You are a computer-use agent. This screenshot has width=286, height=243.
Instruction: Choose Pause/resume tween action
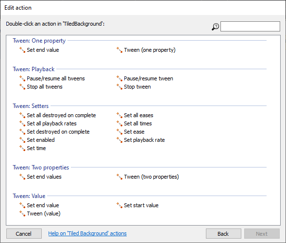(x=149, y=78)
